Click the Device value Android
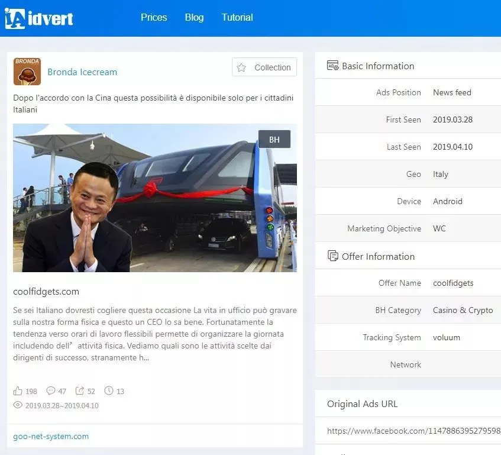The width and height of the screenshot is (501, 455). 448,201
